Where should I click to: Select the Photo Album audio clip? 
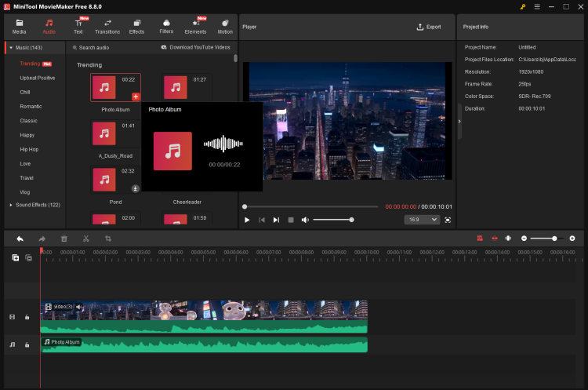point(204,344)
